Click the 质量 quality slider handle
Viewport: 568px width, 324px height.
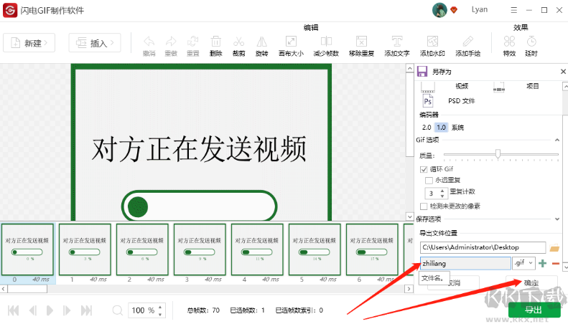498,154
